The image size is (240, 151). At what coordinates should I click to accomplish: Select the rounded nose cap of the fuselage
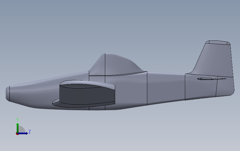pos(8,94)
